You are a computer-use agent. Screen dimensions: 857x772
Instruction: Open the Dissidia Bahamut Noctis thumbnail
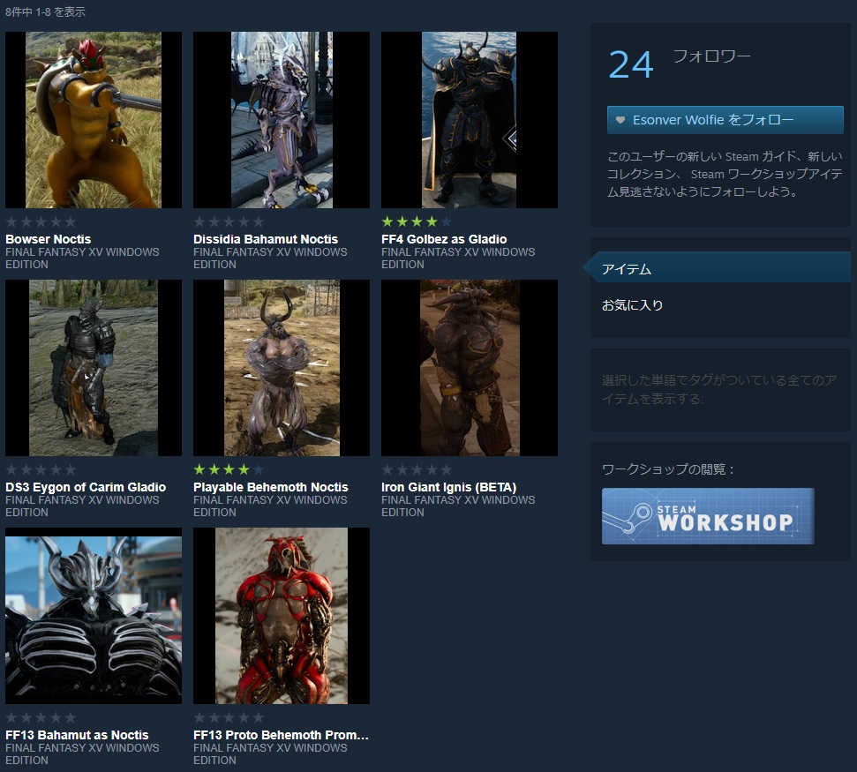pyautogui.click(x=282, y=120)
